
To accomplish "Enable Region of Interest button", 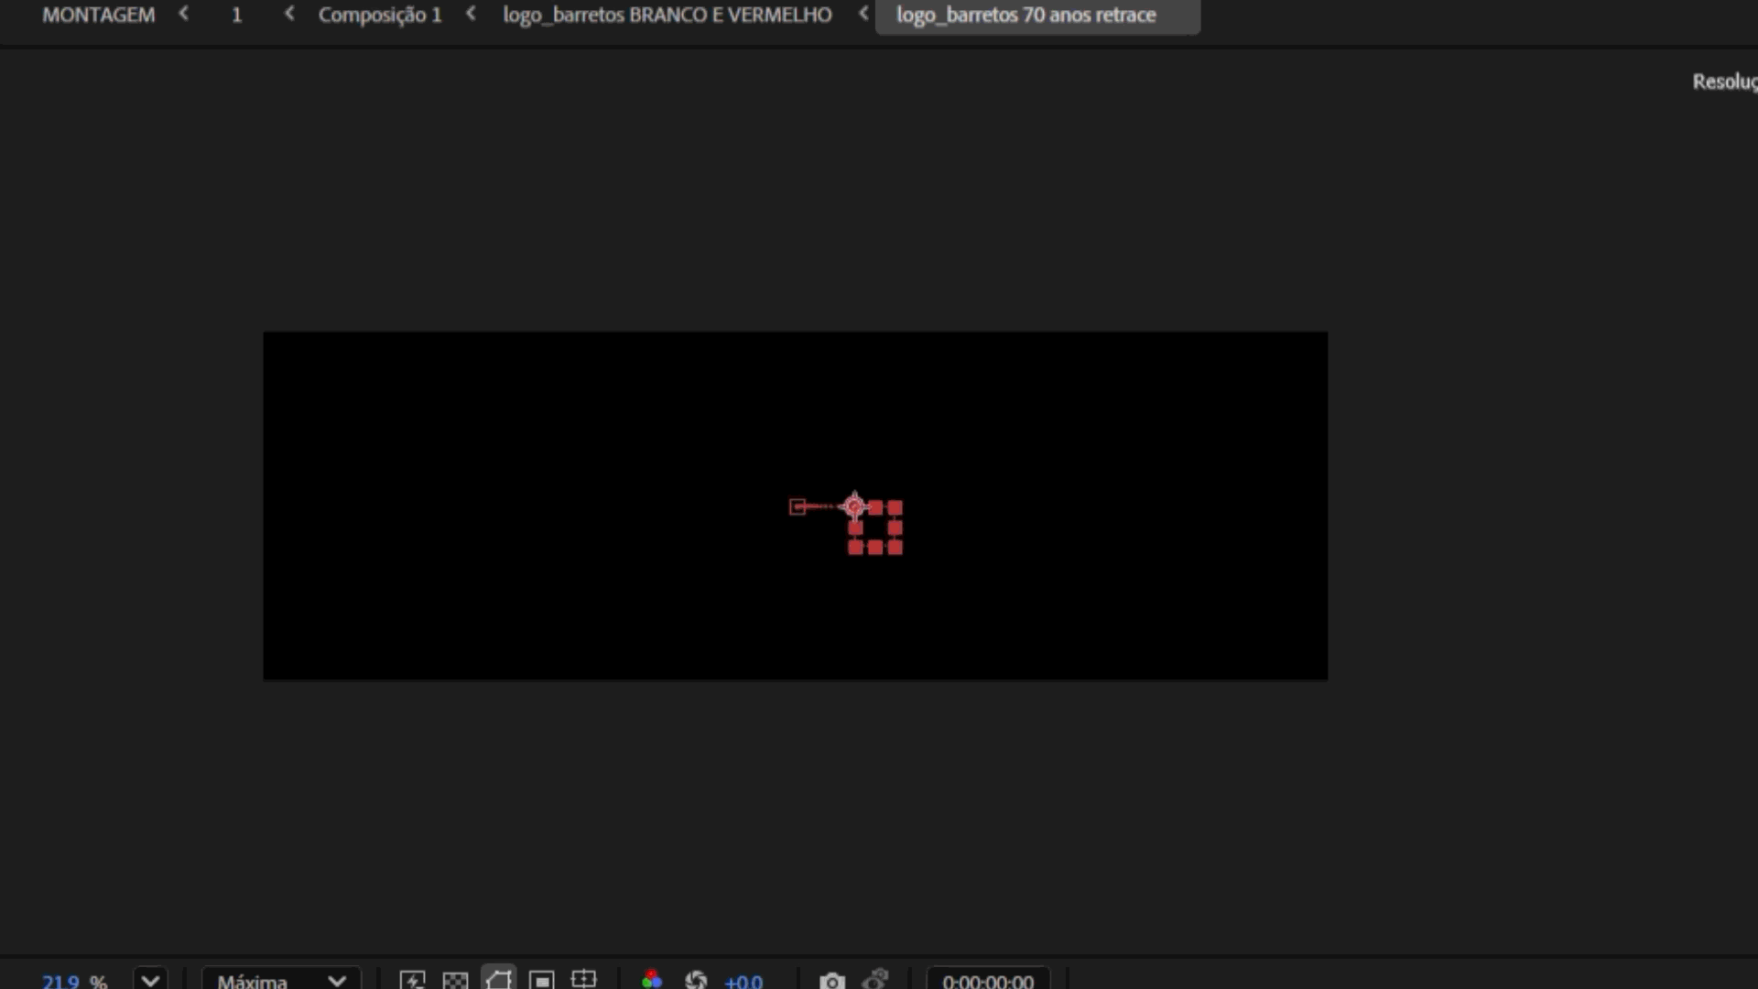I will 542,980.
